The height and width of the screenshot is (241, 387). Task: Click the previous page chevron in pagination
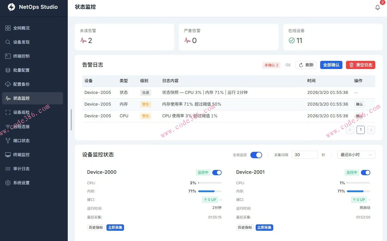pyautogui.click(x=350, y=130)
